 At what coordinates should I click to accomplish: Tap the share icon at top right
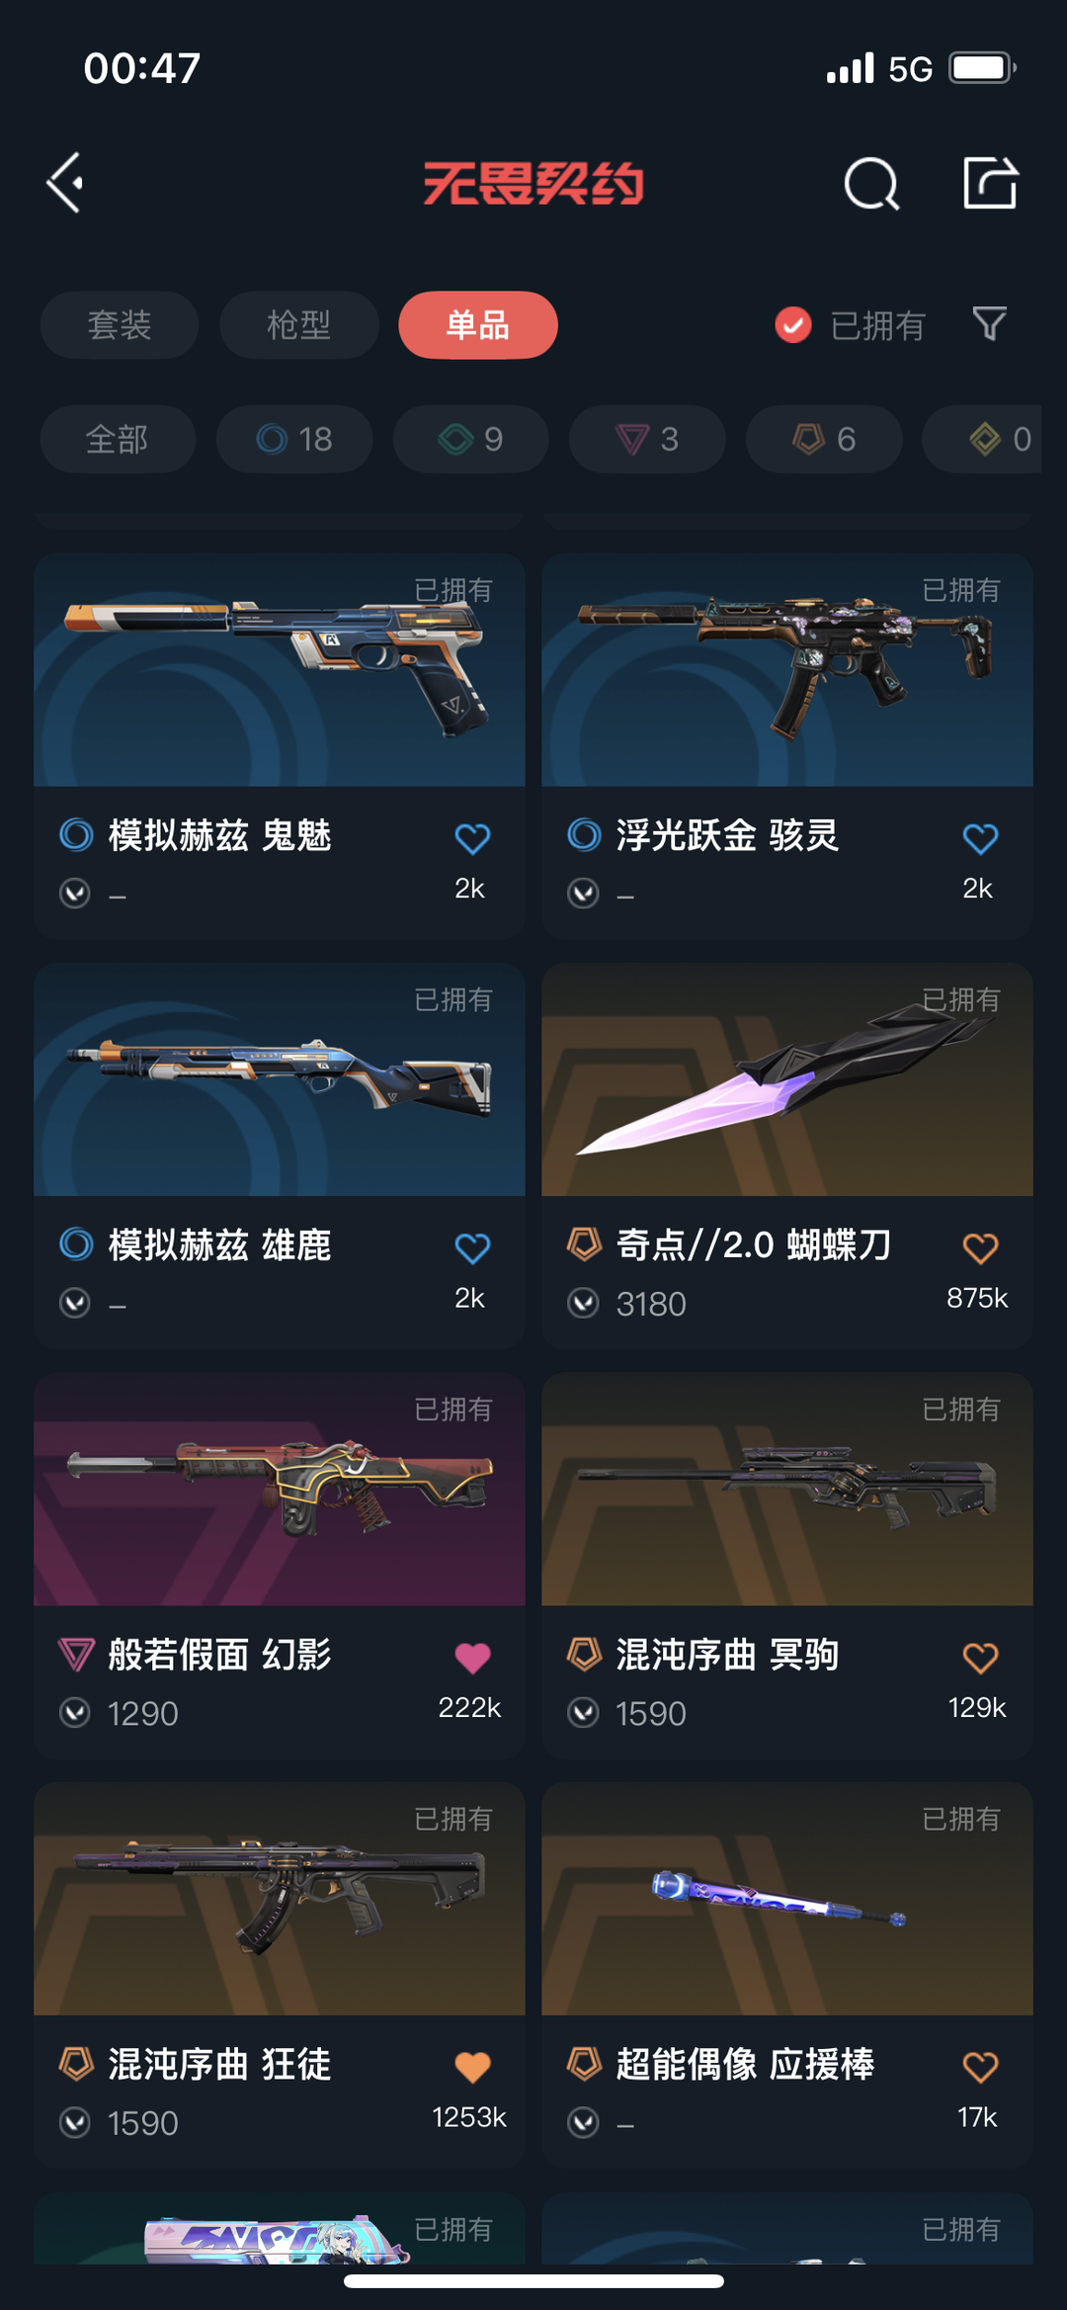coord(990,183)
